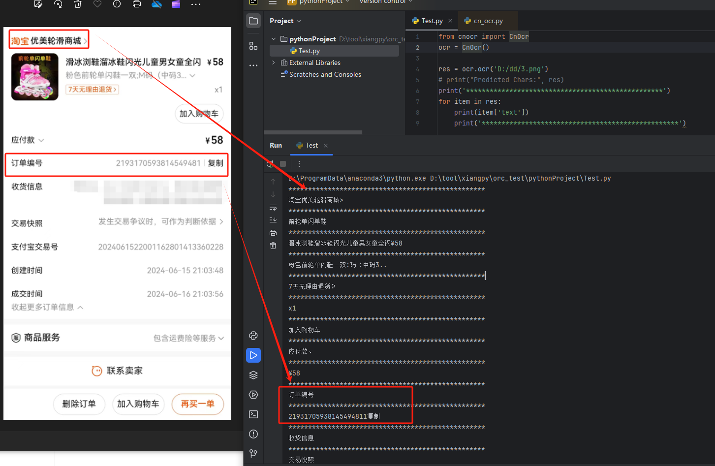Delete the photo using the trash icon
Screen dimensions: 715x466
[x=78, y=4]
